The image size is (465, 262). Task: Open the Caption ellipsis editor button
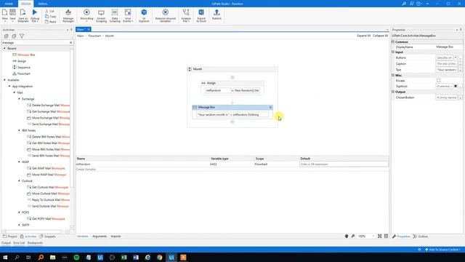pyautogui.click(x=460, y=64)
